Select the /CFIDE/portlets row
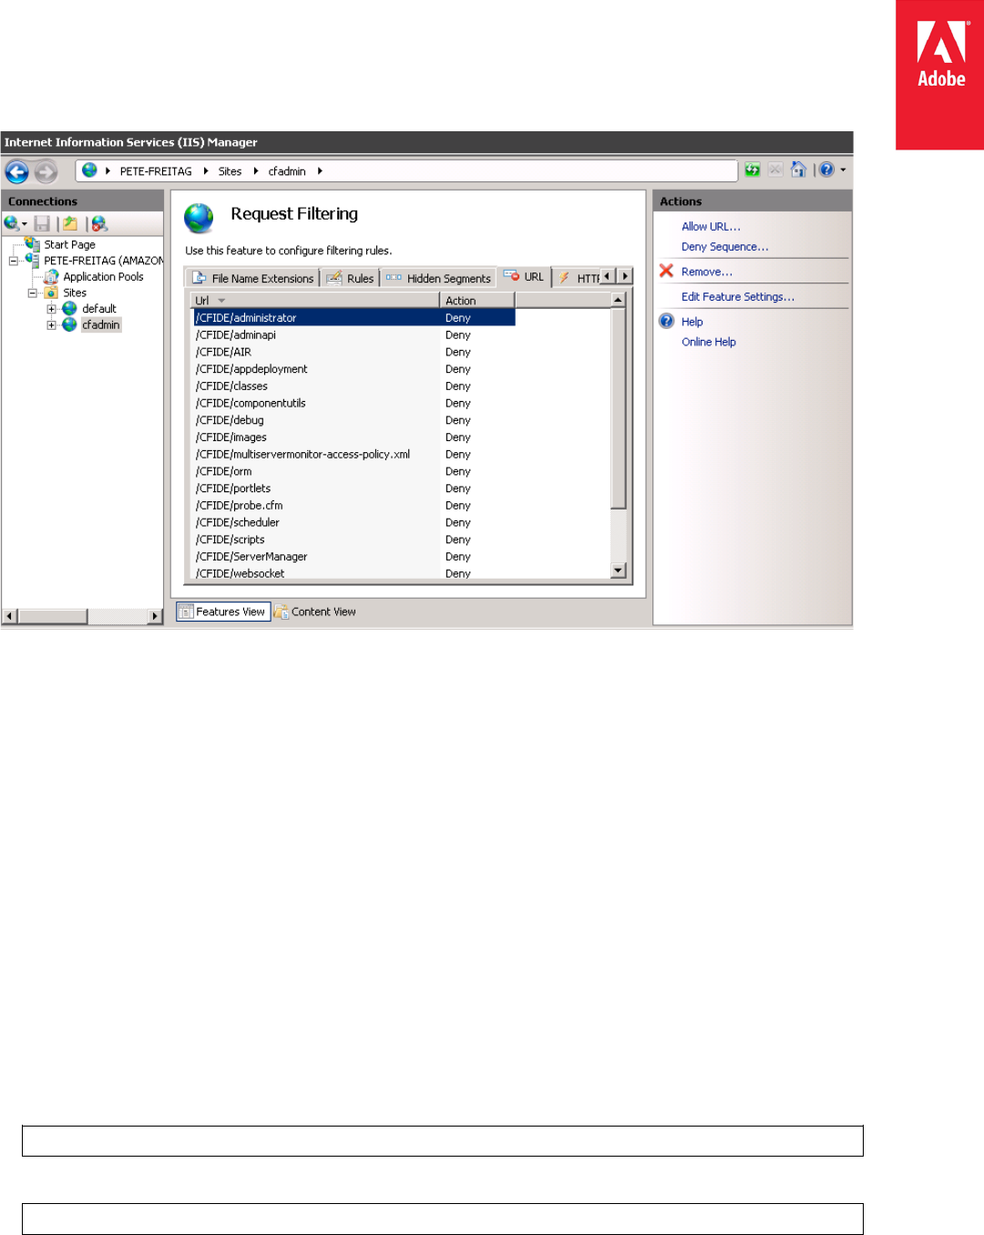This screenshot has height=1235, width=984. 354,489
